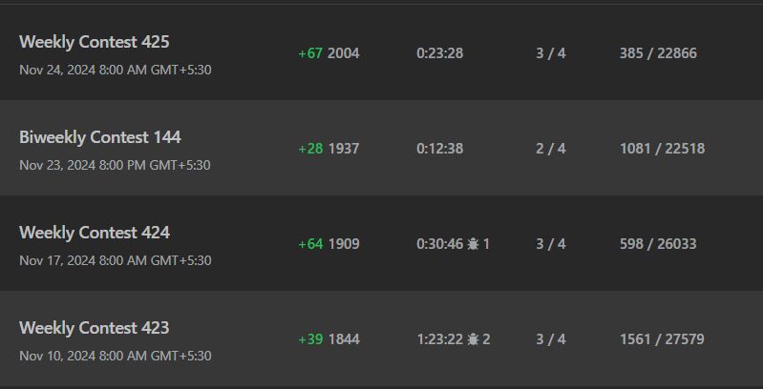Click ranking 598 / 26033
763x389 pixels.
coord(658,244)
